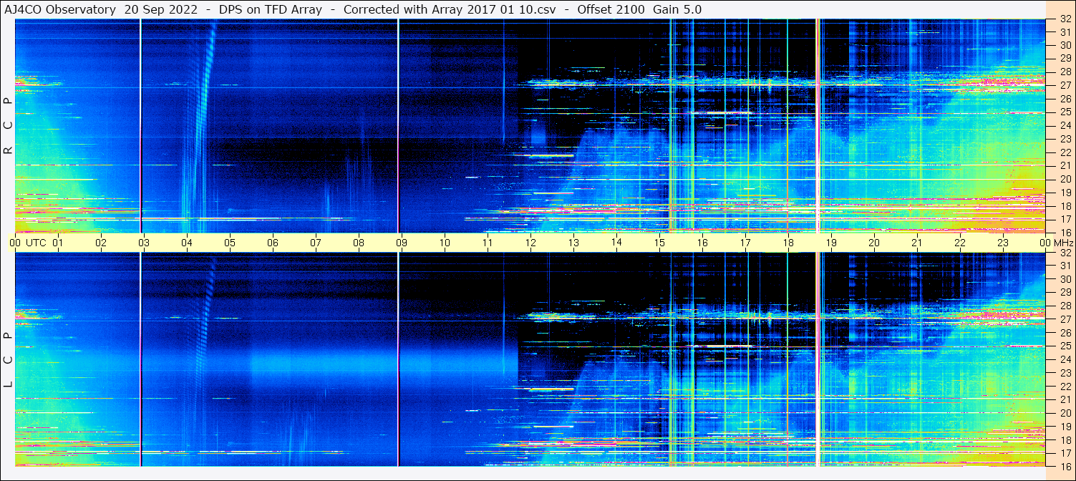Image resolution: width=1076 pixels, height=481 pixels.
Task: Click 'Corrected with Array 2017 01 10.csv' text
Action: 449,9
